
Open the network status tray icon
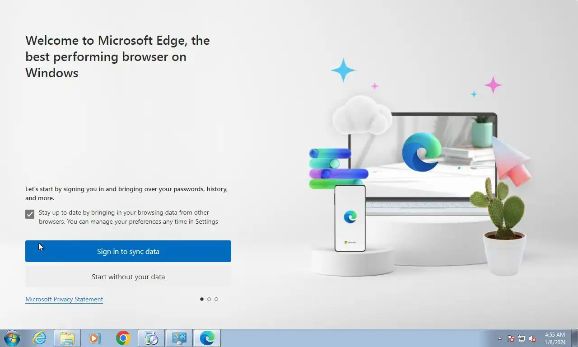pyautogui.click(x=522, y=338)
